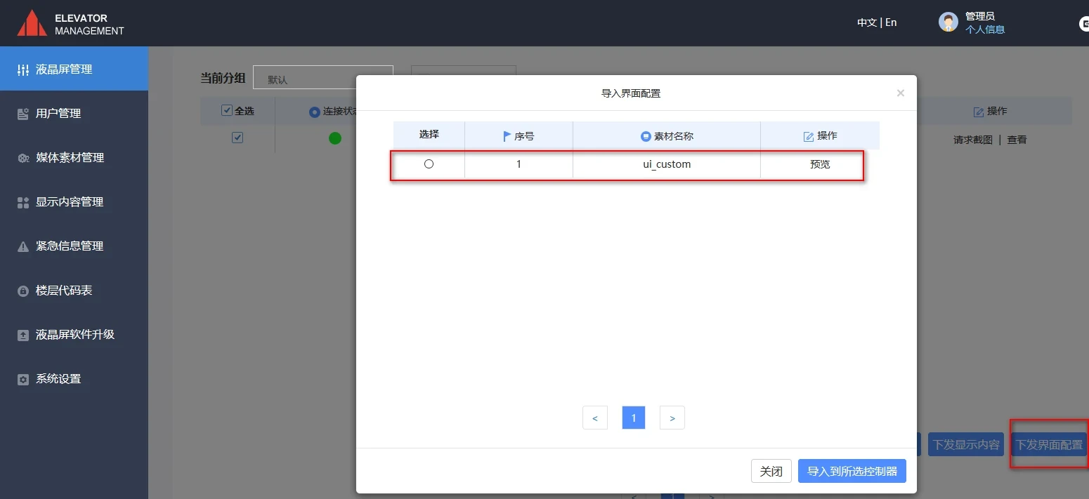Click 导入到所选控制器 button
Screen dimensions: 1089x499
click(852, 471)
